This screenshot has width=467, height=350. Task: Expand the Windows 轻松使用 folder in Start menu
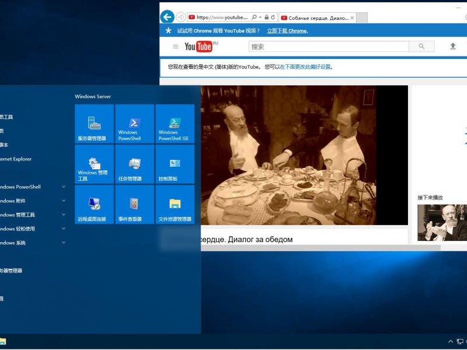click(33, 229)
